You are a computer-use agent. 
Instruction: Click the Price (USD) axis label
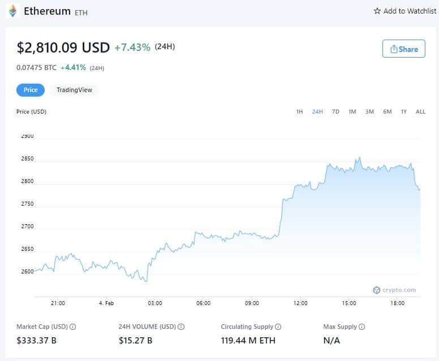(x=31, y=111)
